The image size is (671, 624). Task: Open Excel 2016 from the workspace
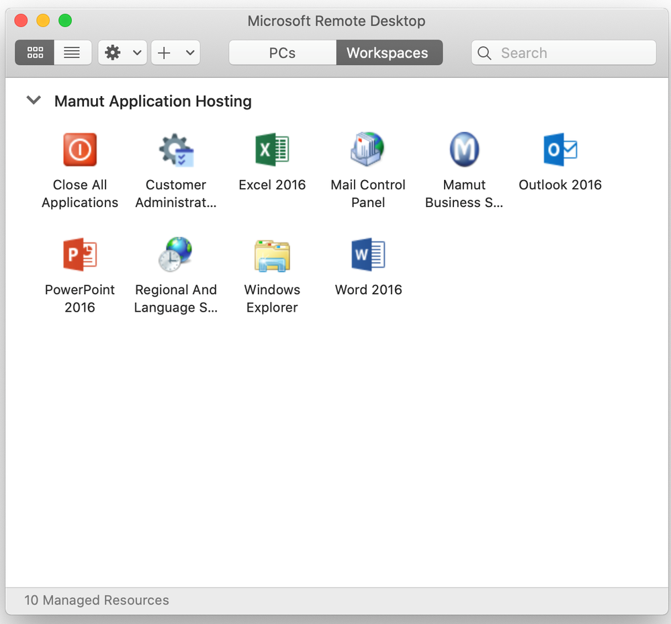[x=272, y=149]
